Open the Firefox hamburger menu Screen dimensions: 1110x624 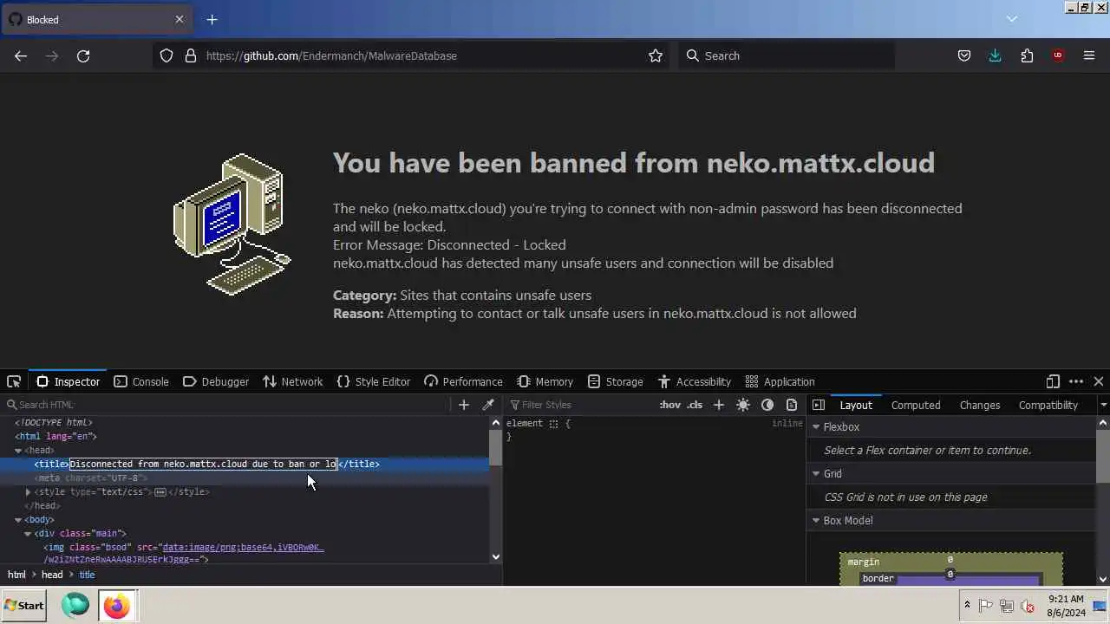tap(1089, 55)
